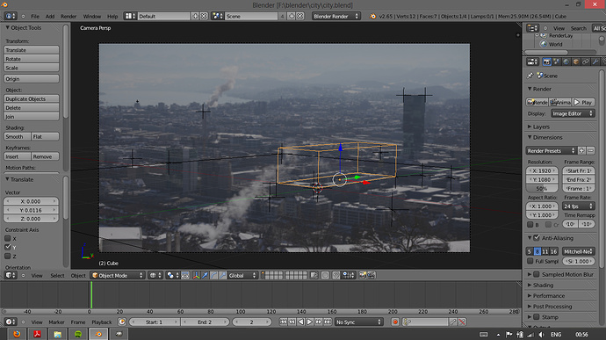Viewport: 606px width, 340px height.
Task: Select 16 anti-aliasing samples
Action: tap(553, 251)
